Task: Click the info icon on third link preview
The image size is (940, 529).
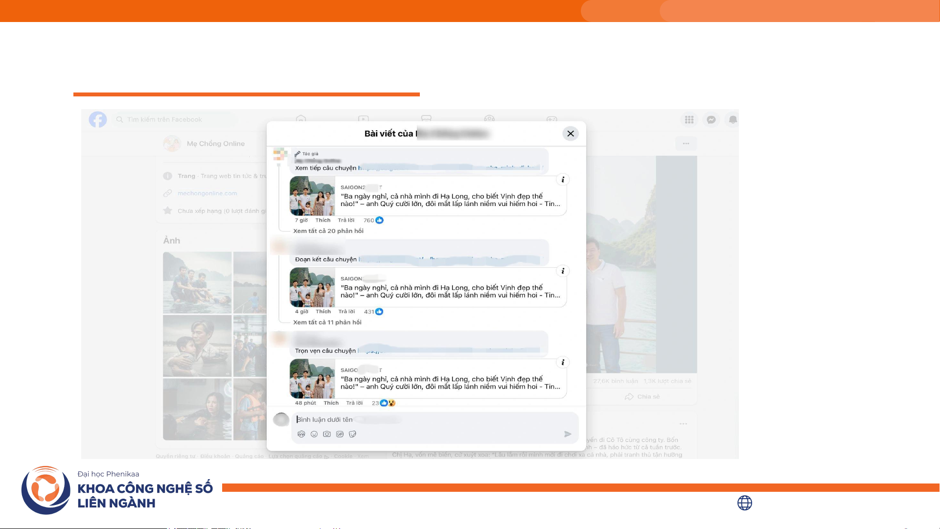Action: pyautogui.click(x=563, y=363)
